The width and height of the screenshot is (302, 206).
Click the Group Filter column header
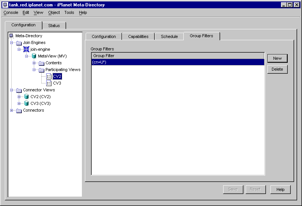[178, 56]
